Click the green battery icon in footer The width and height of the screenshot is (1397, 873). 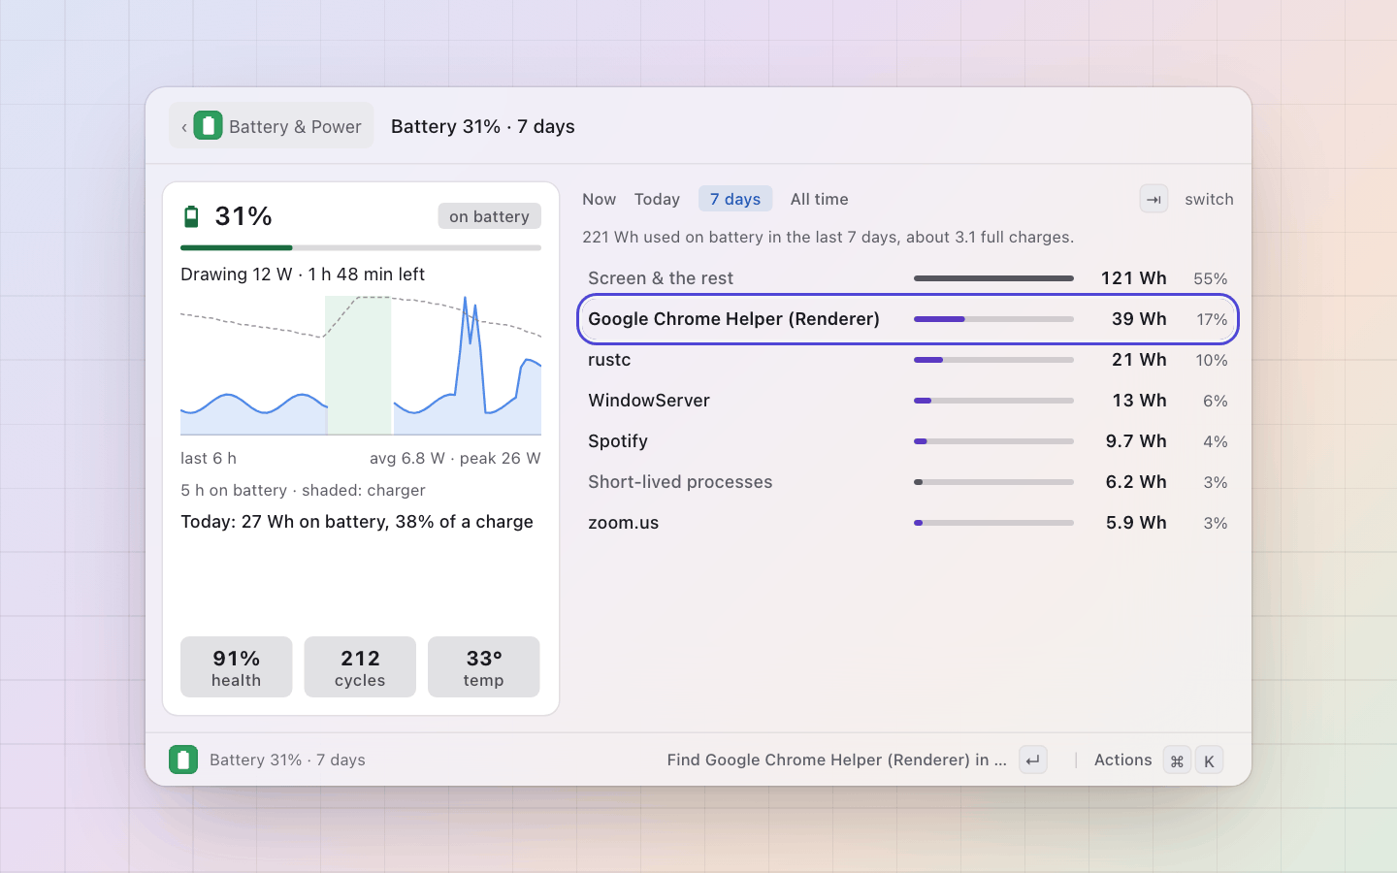tap(183, 760)
